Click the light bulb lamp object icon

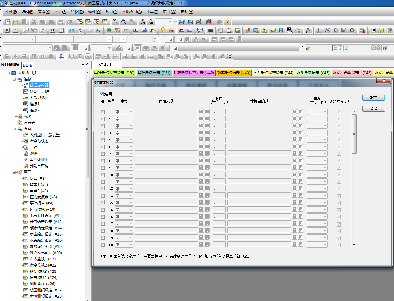point(163,30)
